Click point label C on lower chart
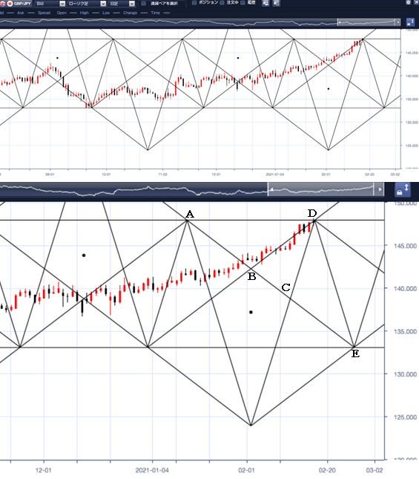 pos(286,287)
